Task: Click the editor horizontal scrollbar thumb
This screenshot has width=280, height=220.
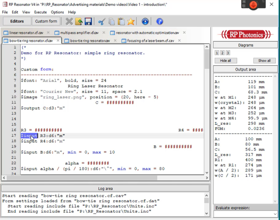Action: (82, 178)
